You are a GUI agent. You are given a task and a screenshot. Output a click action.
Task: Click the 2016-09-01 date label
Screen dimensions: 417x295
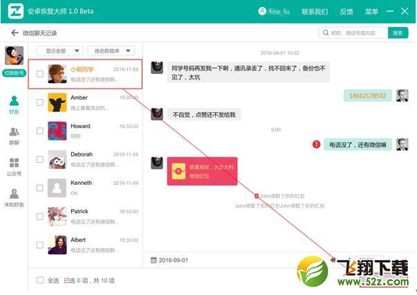[x=174, y=260]
